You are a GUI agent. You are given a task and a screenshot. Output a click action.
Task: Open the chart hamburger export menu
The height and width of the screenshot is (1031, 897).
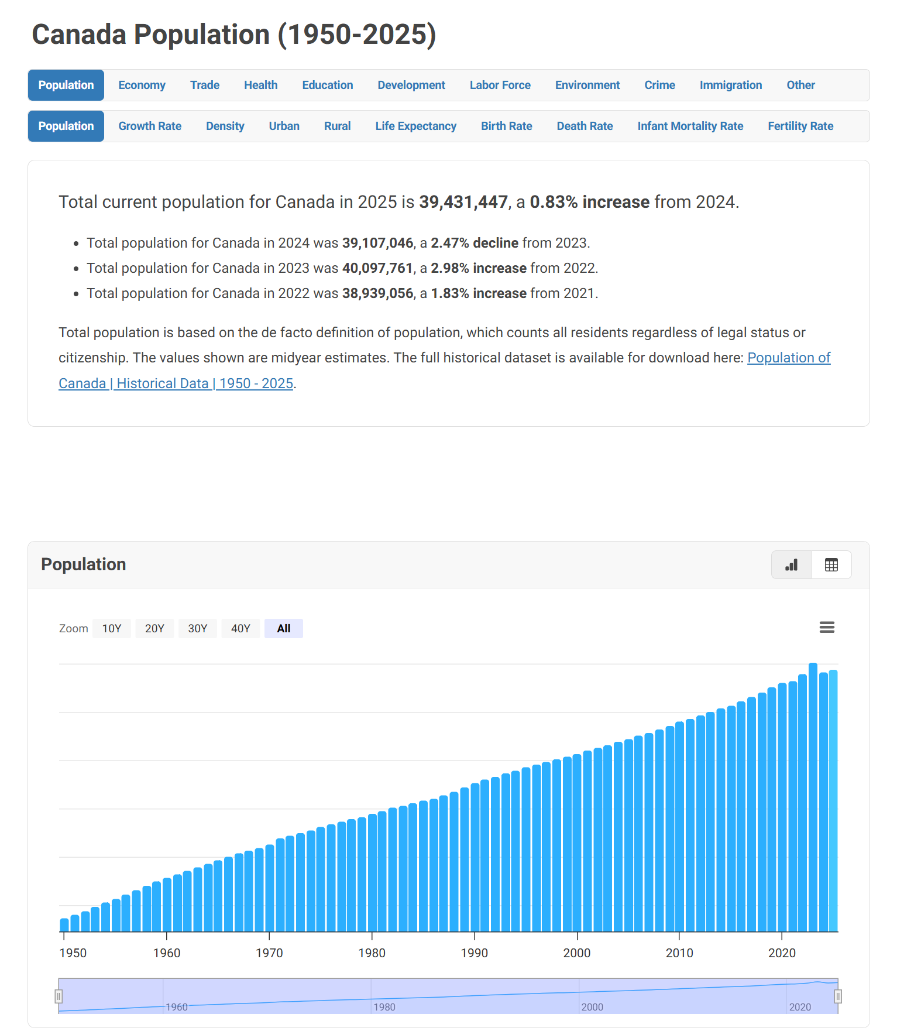(827, 628)
